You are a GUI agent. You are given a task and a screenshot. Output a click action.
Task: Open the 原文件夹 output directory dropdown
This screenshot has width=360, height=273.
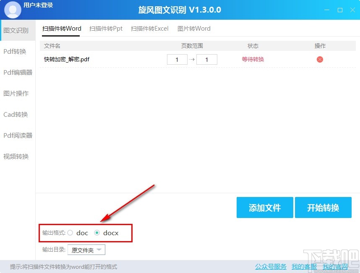(x=86, y=249)
